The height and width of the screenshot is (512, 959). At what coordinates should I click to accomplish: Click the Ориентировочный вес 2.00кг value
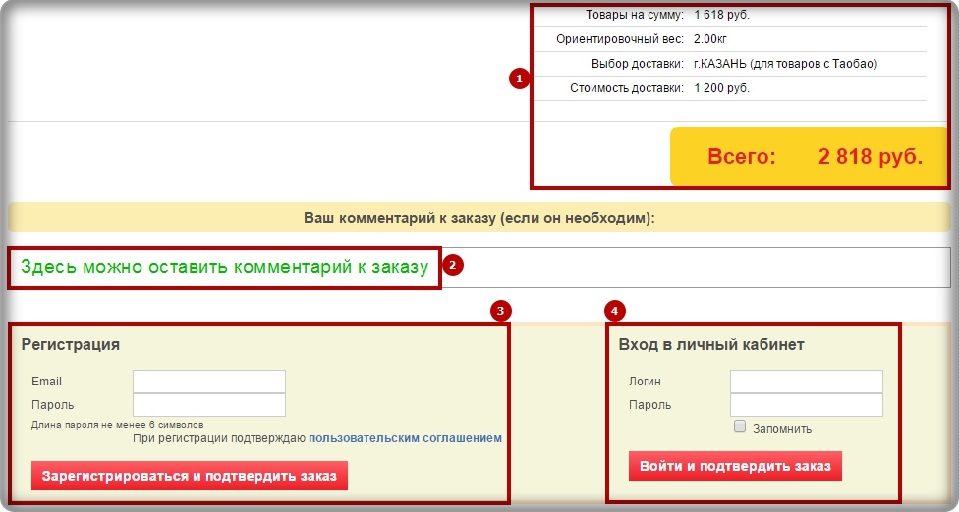[710, 39]
